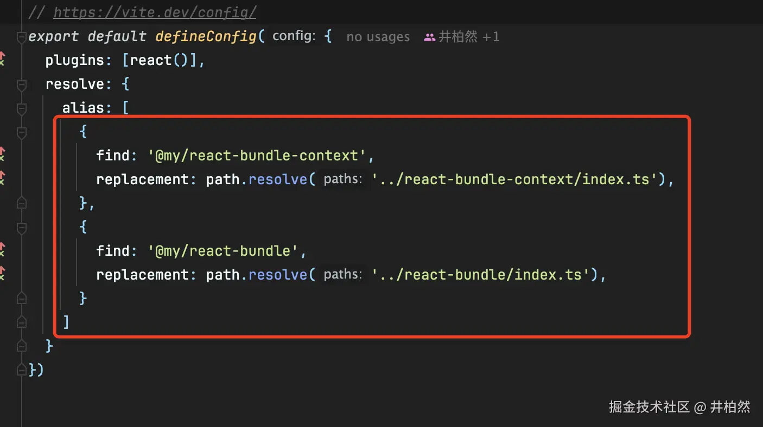Open the https://vite.dev/config/ link
Screen dimensions: 763x427
[155, 12]
